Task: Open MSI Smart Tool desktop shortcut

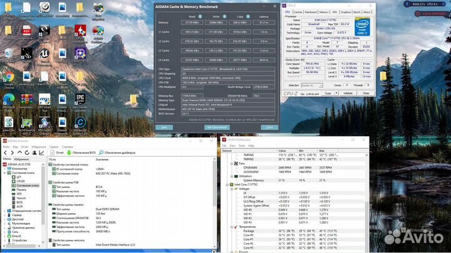Action: [44, 102]
